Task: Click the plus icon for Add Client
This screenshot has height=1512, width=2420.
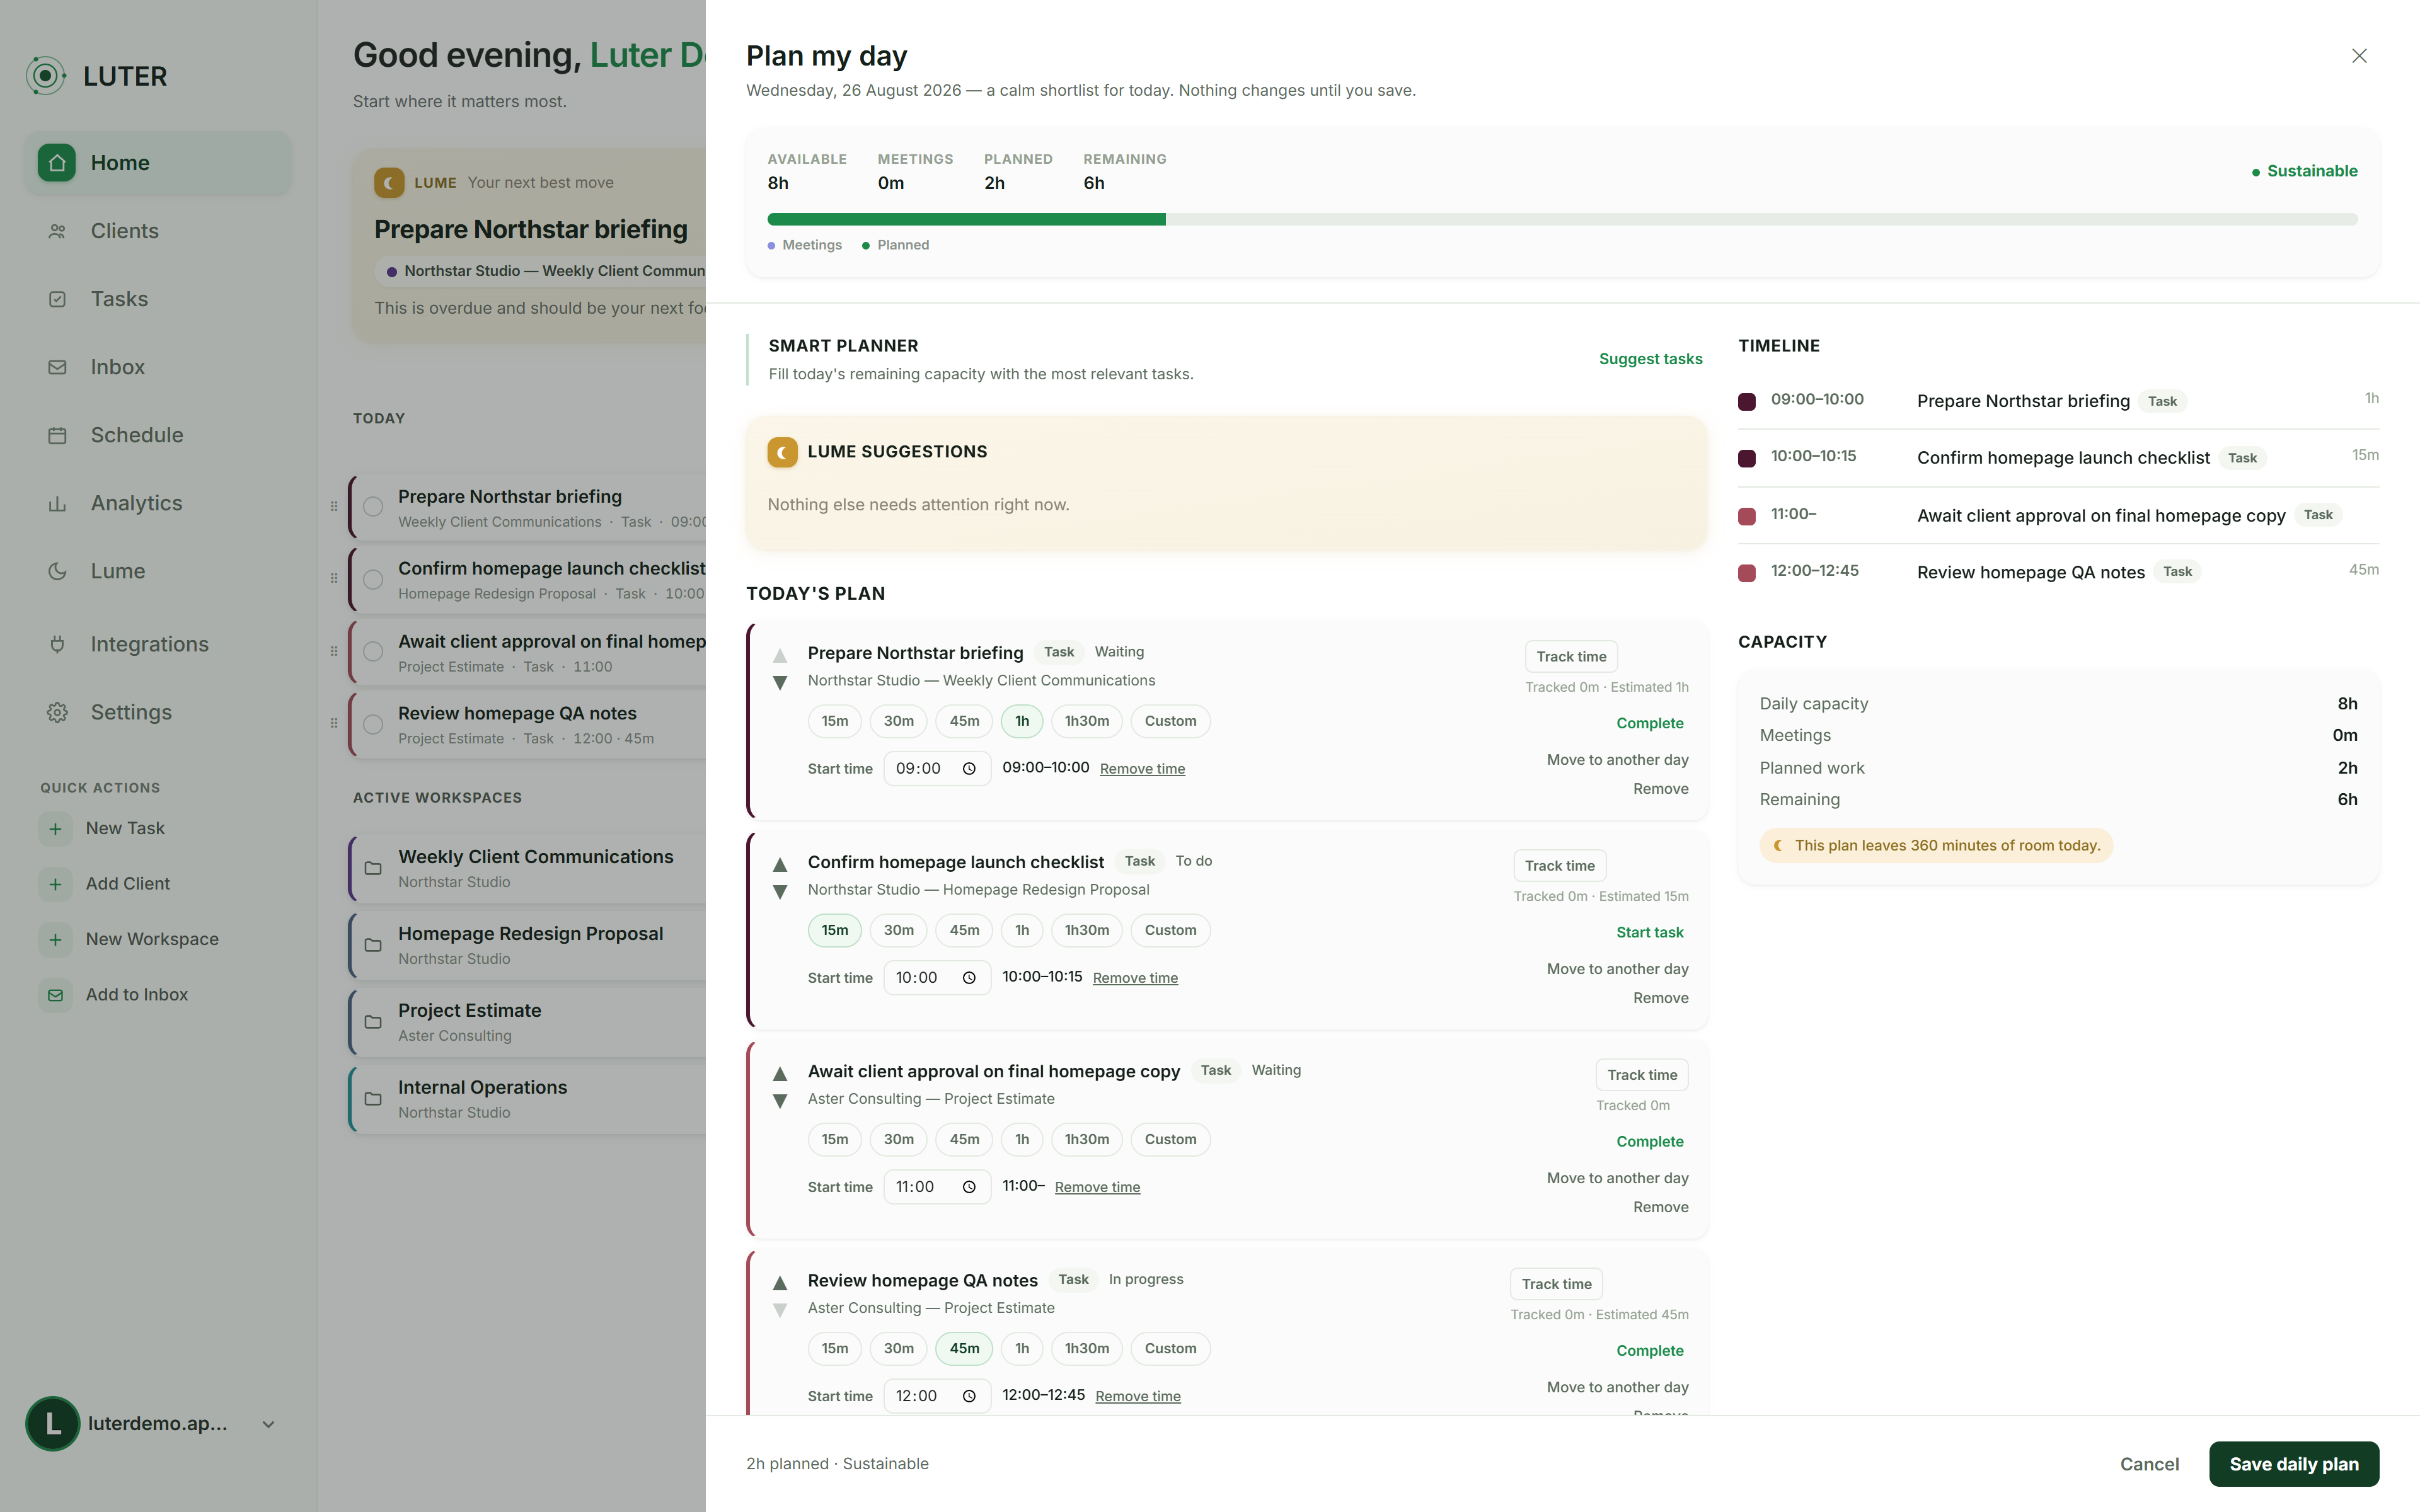Action: click(x=55, y=884)
